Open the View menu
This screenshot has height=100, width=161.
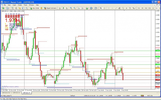pyautogui.click(x=9, y=5)
